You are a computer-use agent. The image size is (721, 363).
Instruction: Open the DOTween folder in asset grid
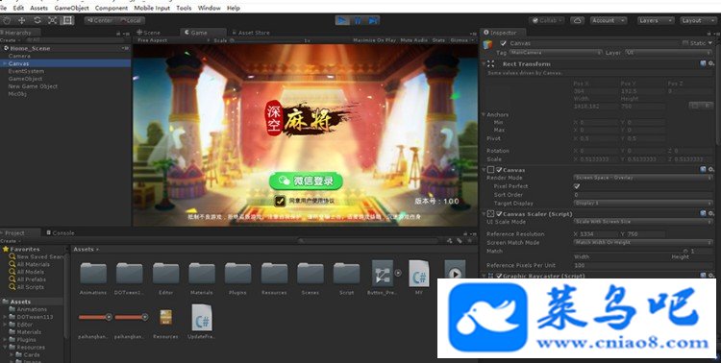129,274
